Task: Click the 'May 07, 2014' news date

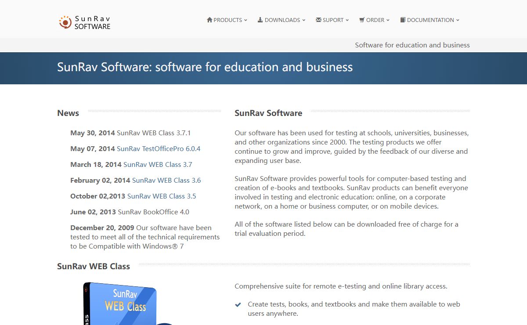Action: point(93,148)
